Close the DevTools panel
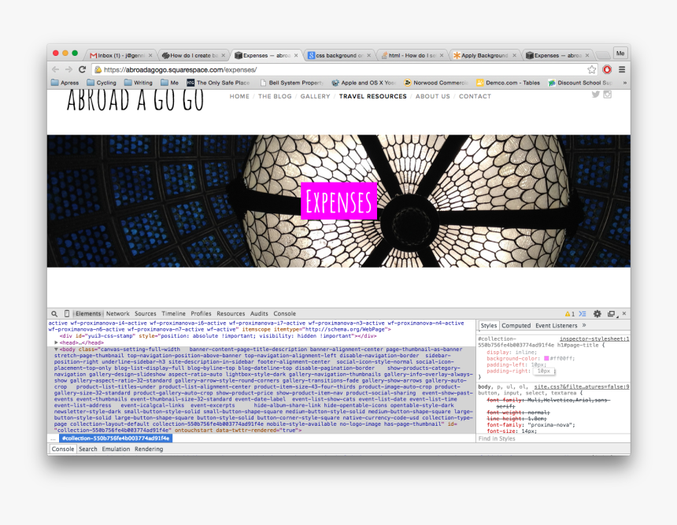This screenshot has width=677, height=525. click(624, 313)
